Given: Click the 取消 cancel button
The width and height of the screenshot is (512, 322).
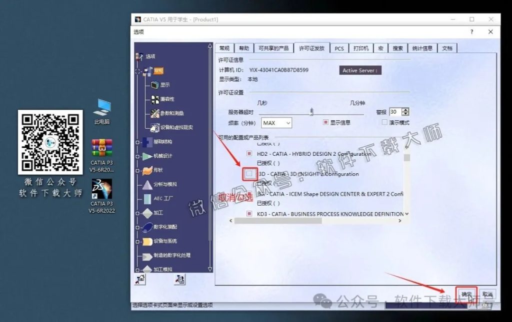Looking at the screenshot, I should tap(488, 295).
